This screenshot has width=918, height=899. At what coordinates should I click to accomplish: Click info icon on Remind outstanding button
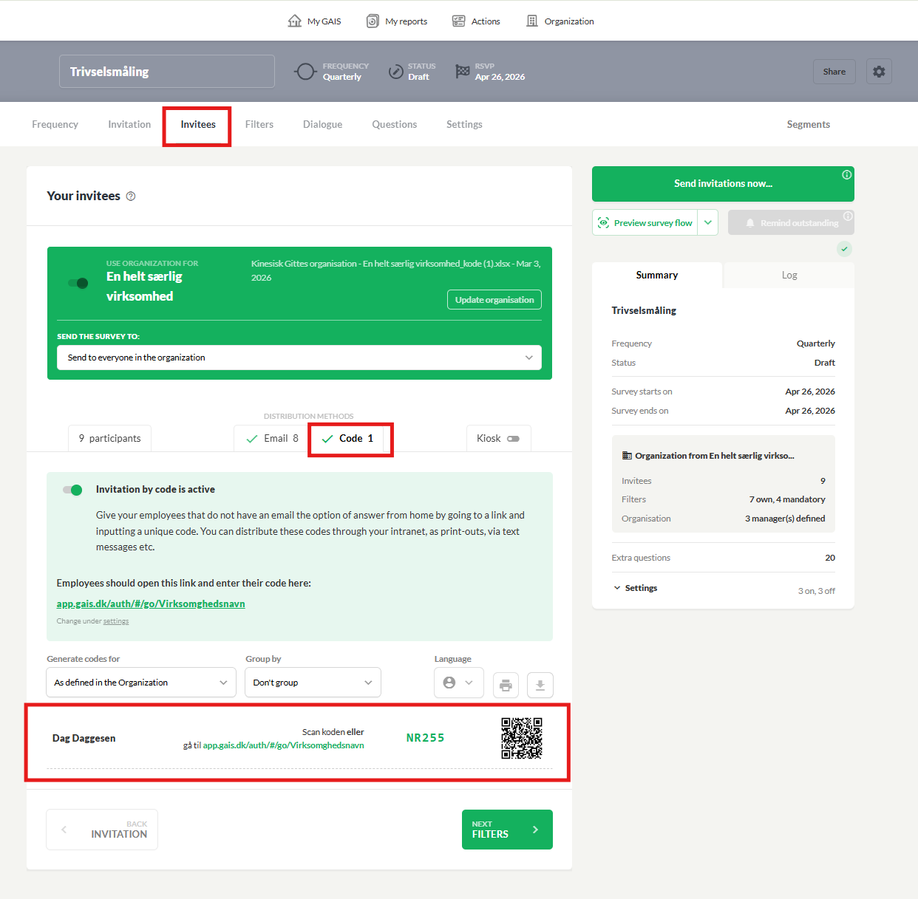848,216
